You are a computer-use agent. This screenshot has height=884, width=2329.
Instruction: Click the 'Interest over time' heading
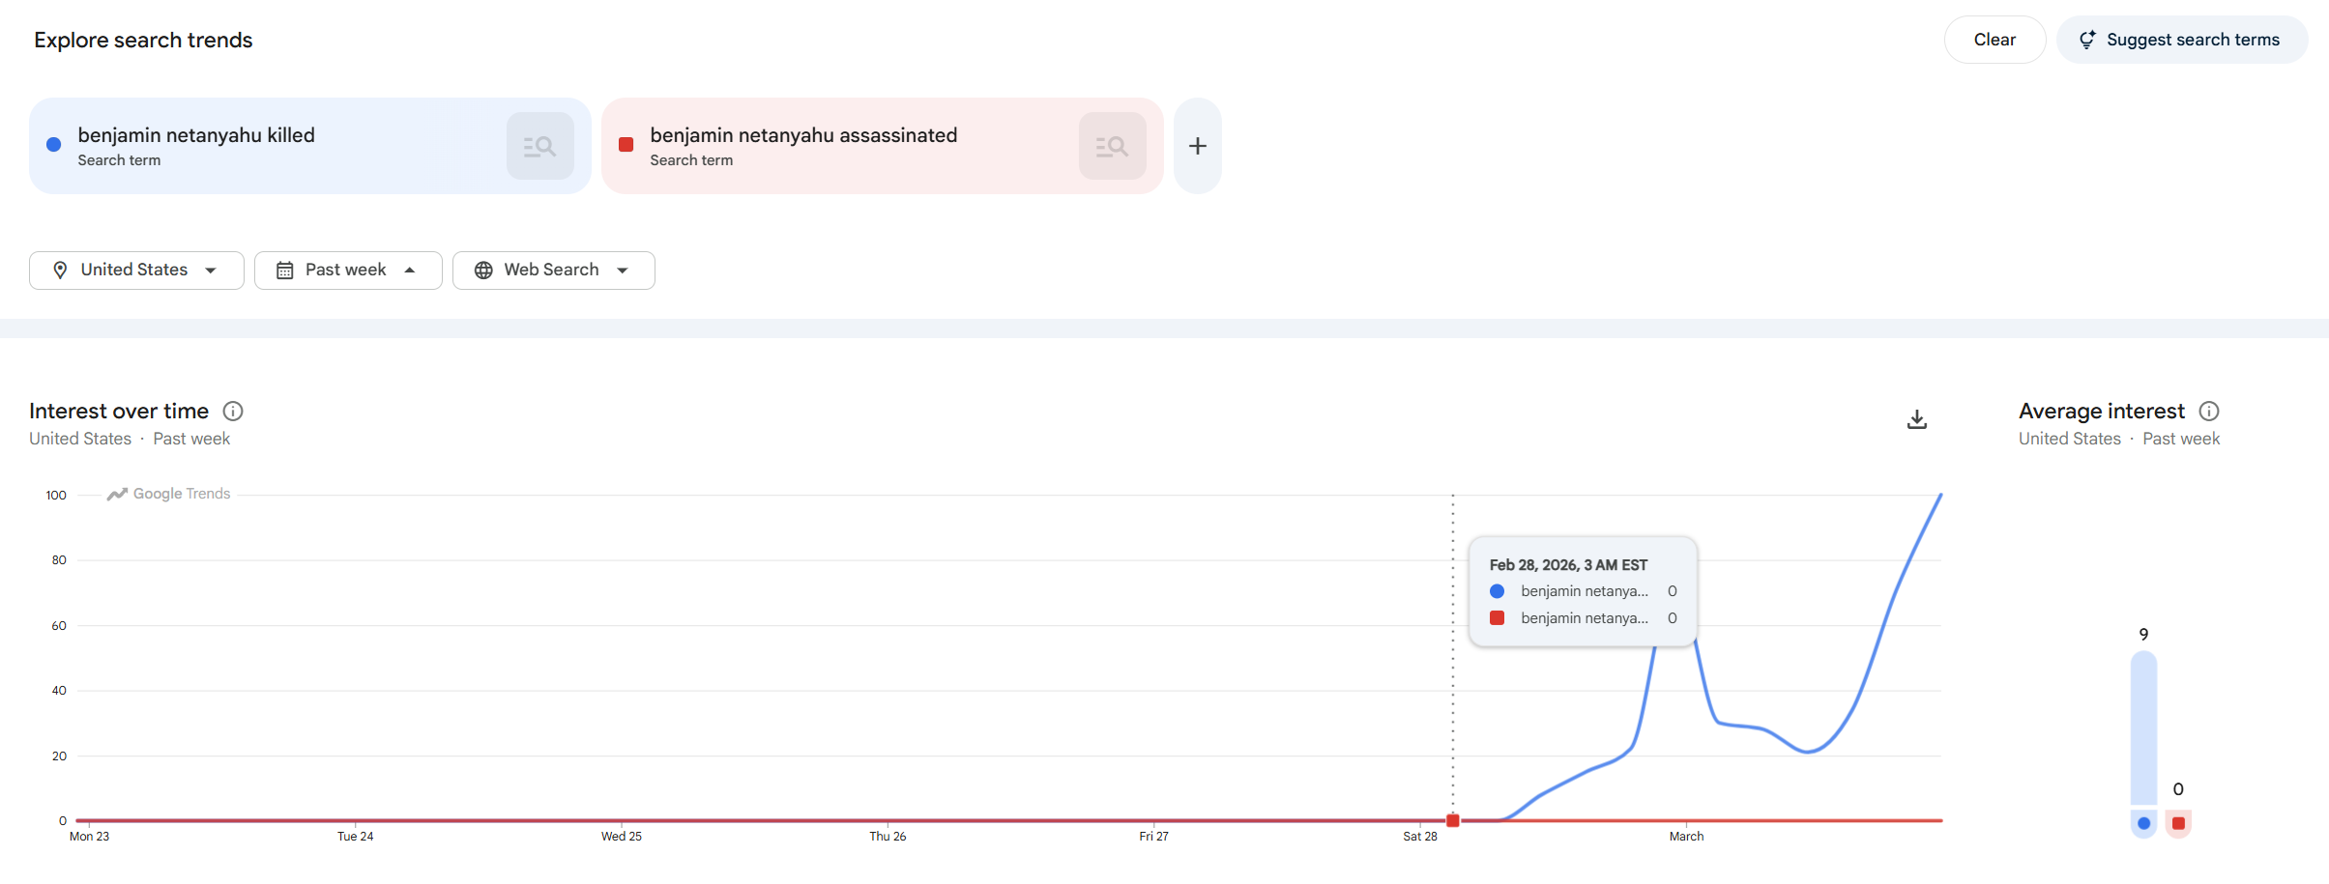click(x=119, y=412)
